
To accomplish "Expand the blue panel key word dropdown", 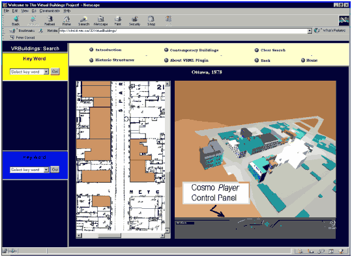I will click(x=46, y=170).
